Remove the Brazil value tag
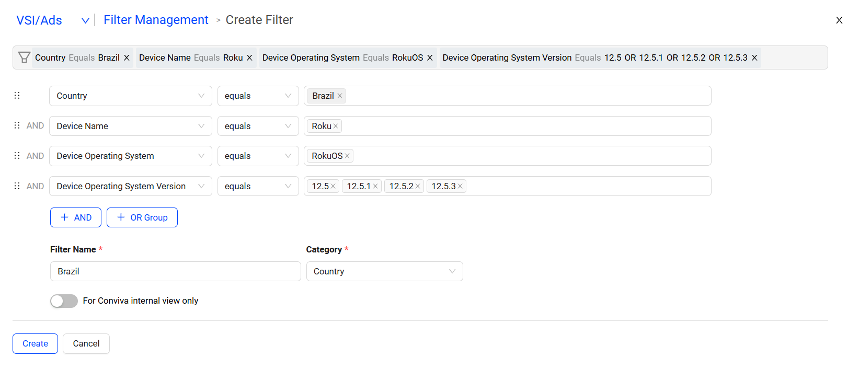 click(340, 96)
